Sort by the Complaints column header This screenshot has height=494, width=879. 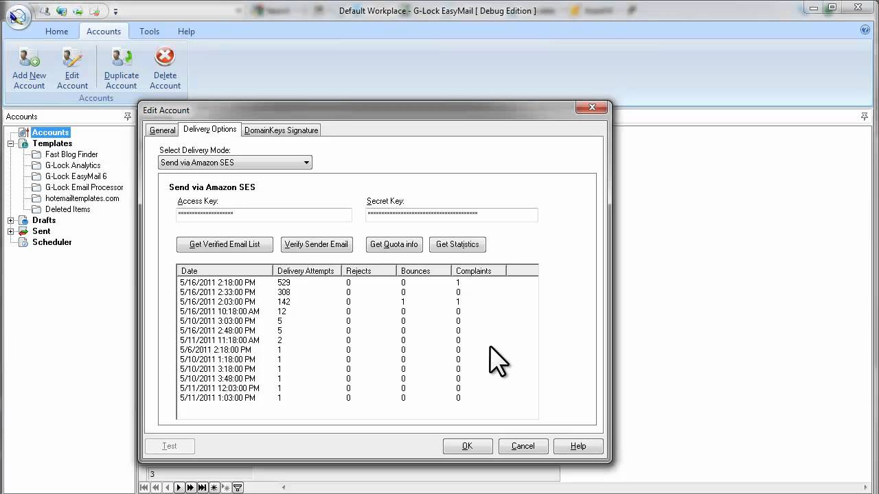pos(479,271)
